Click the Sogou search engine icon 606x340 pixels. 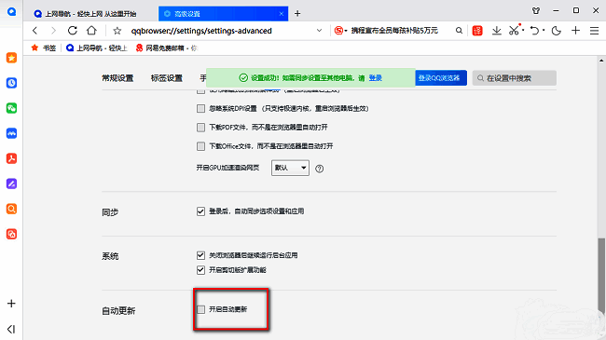338,31
